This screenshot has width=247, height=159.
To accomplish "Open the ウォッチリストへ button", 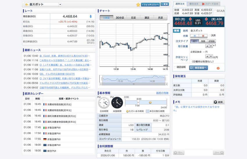I will [x=150, y=4].
